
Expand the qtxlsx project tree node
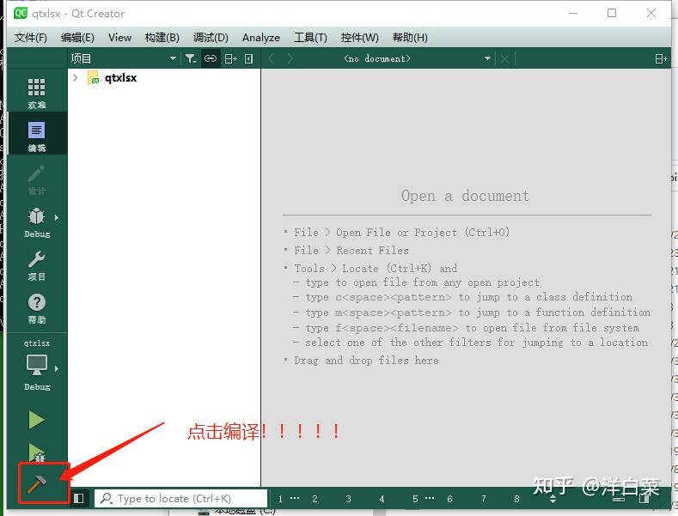[76, 78]
